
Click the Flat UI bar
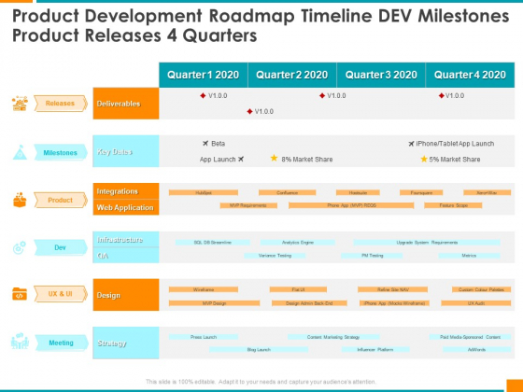pos(298,289)
